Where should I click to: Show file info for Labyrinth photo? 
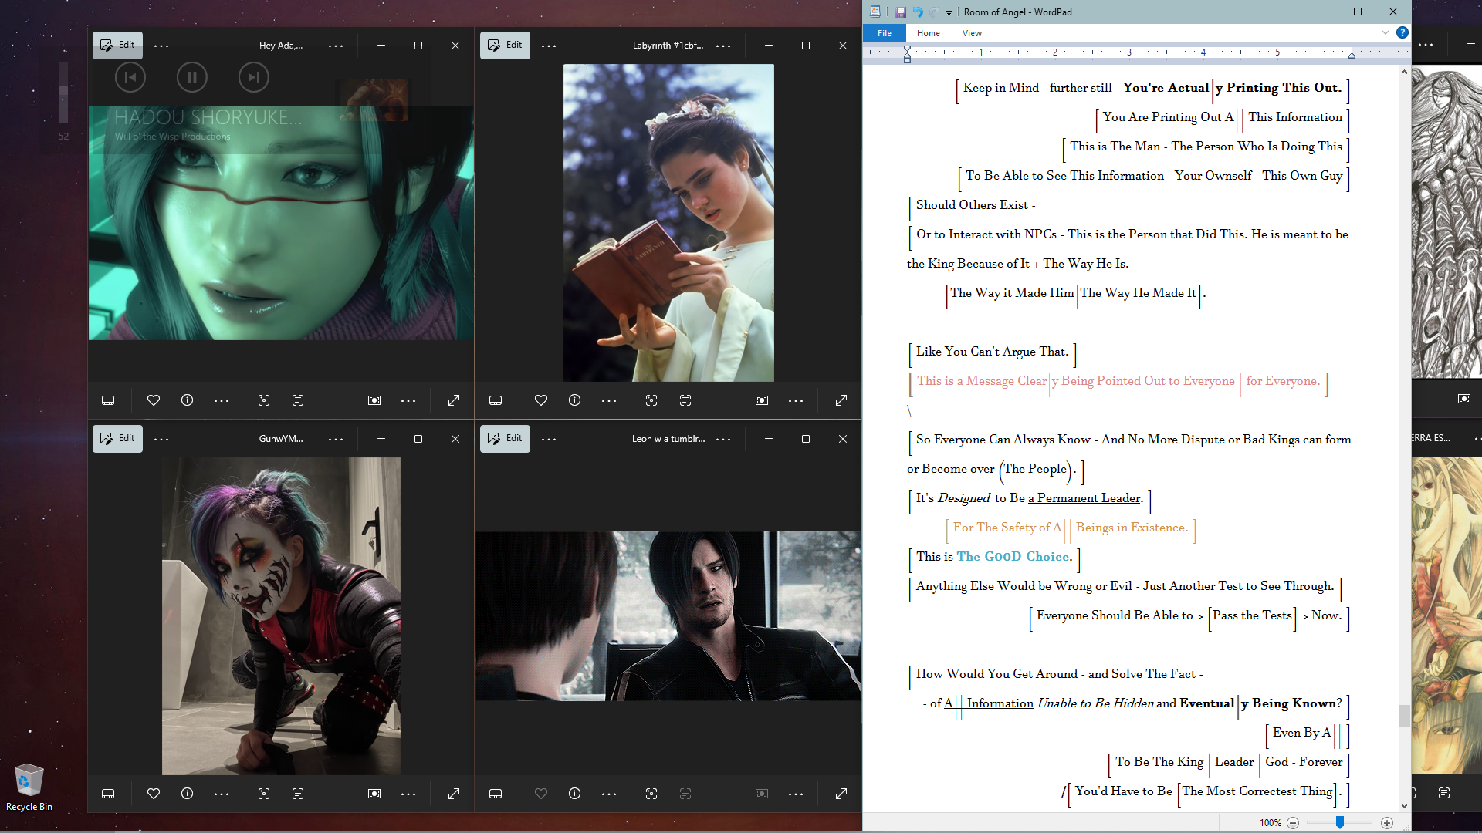coord(574,400)
